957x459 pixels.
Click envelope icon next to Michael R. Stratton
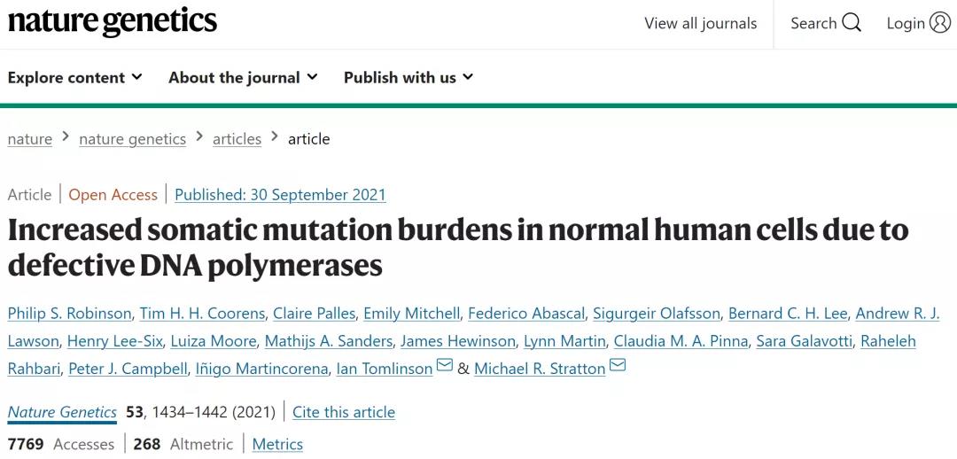pos(618,366)
